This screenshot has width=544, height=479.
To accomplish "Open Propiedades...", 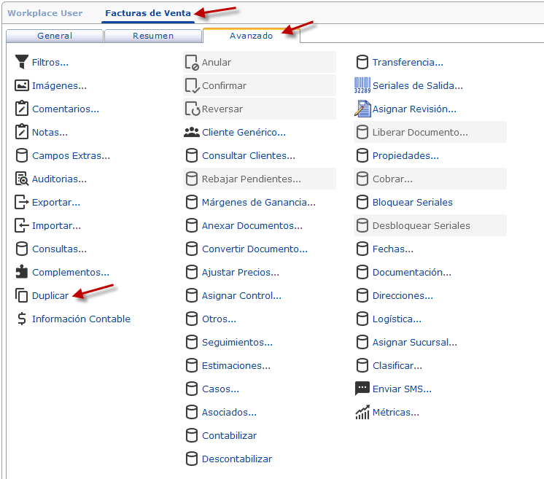I will 405,156.
